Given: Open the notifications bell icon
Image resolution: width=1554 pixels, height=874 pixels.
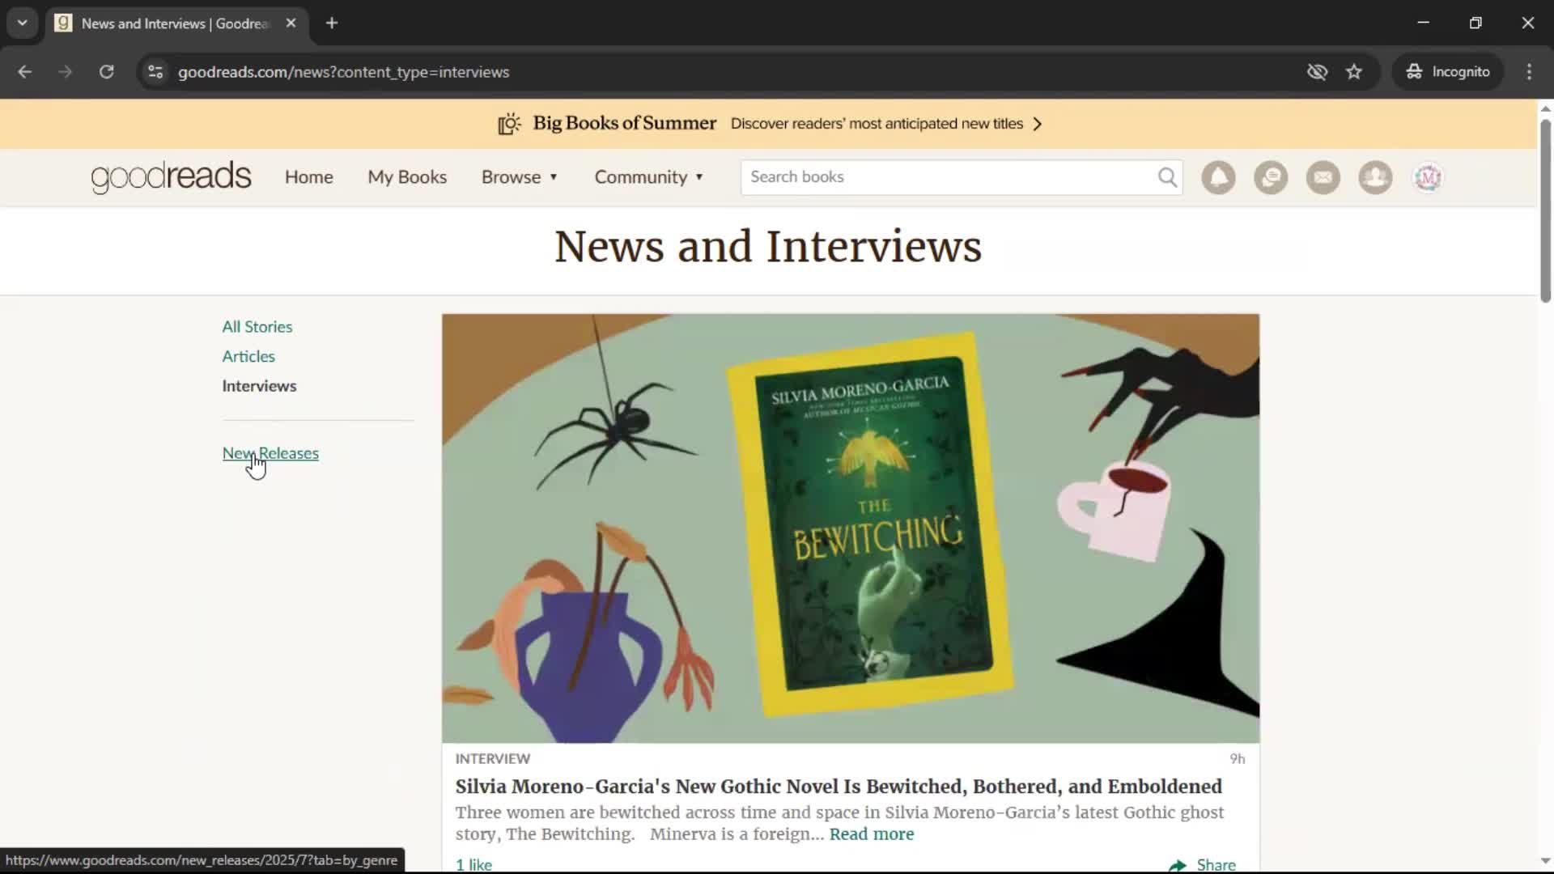Looking at the screenshot, I should point(1218,177).
